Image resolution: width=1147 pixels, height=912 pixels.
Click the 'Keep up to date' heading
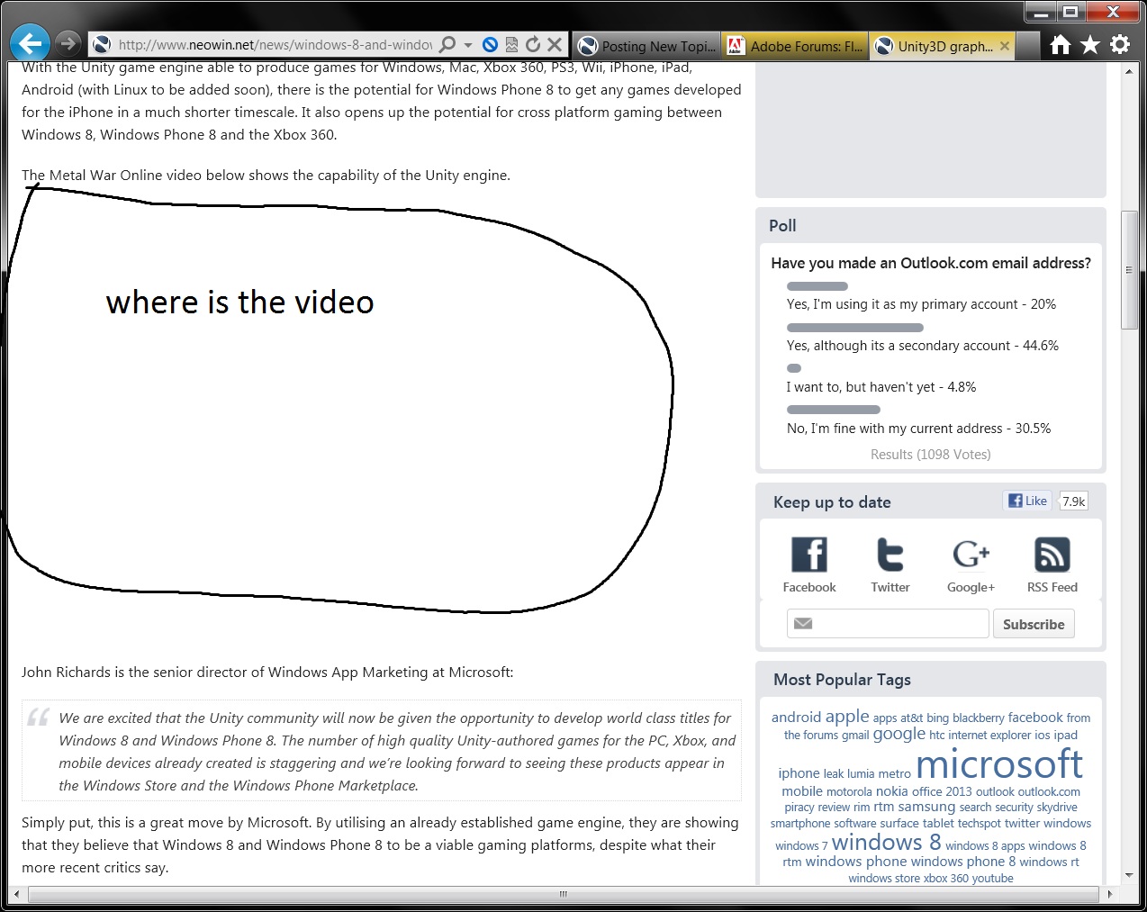pyautogui.click(x=832, y=502)
